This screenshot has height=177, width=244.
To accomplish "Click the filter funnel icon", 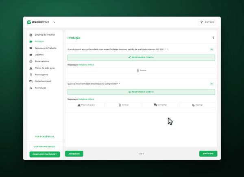I will pos(202,22).
